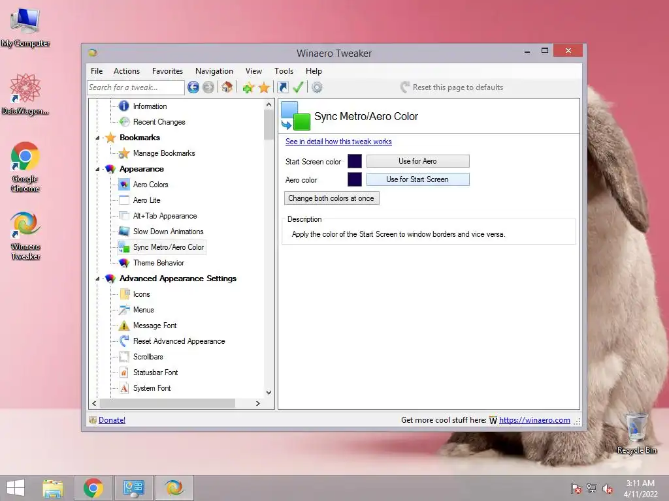Click the Start Screen color swatch
This screenshot has width=669, height=501.
tap(355, 161)
